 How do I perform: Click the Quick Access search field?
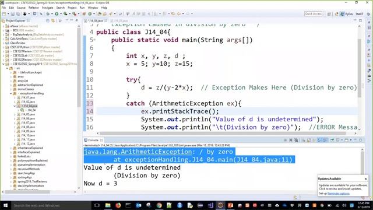(313, 14)
